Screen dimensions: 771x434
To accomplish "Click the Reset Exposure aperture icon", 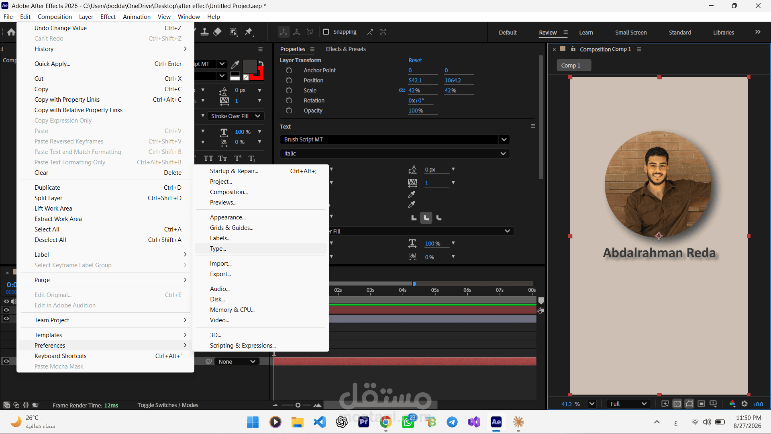I will click(x=744, y=404).
